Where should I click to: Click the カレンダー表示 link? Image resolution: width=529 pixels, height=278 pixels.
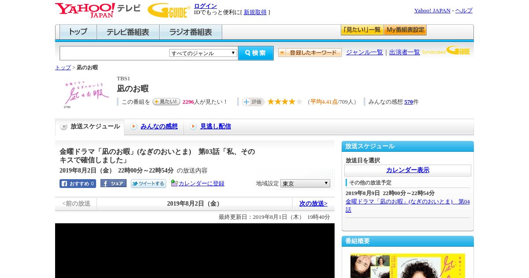[408, 170]
